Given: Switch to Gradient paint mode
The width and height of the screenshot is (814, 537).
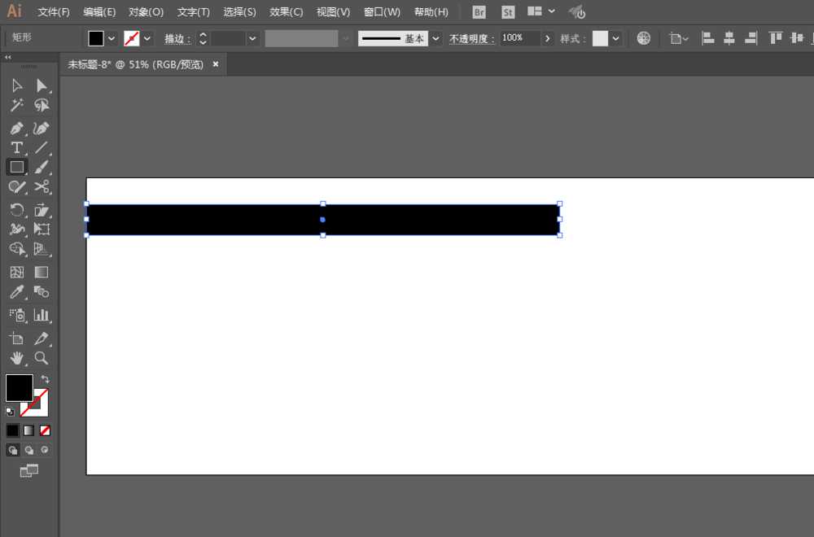Looking at the screenshot, I should (x=28, y=430).
